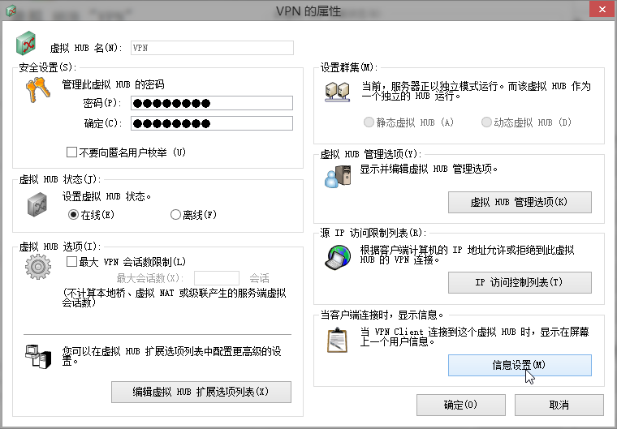
Task: Click 编辑虚拟 HUB 扩展选项列表 button
Action: tap(201, 393)
